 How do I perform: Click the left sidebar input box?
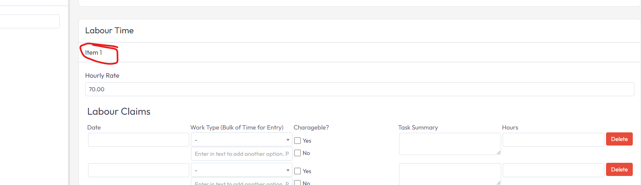click(x=30, y=21)
